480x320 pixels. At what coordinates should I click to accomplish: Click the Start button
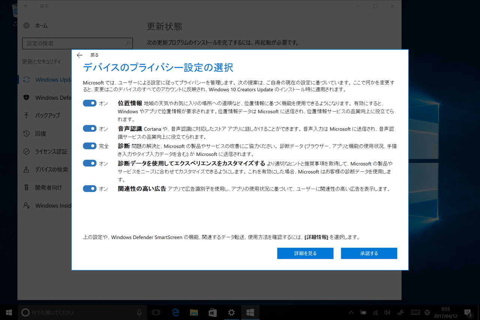9,312
